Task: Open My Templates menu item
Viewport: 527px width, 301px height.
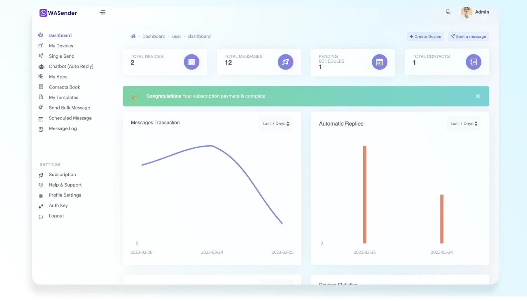Action: (63, 98)
